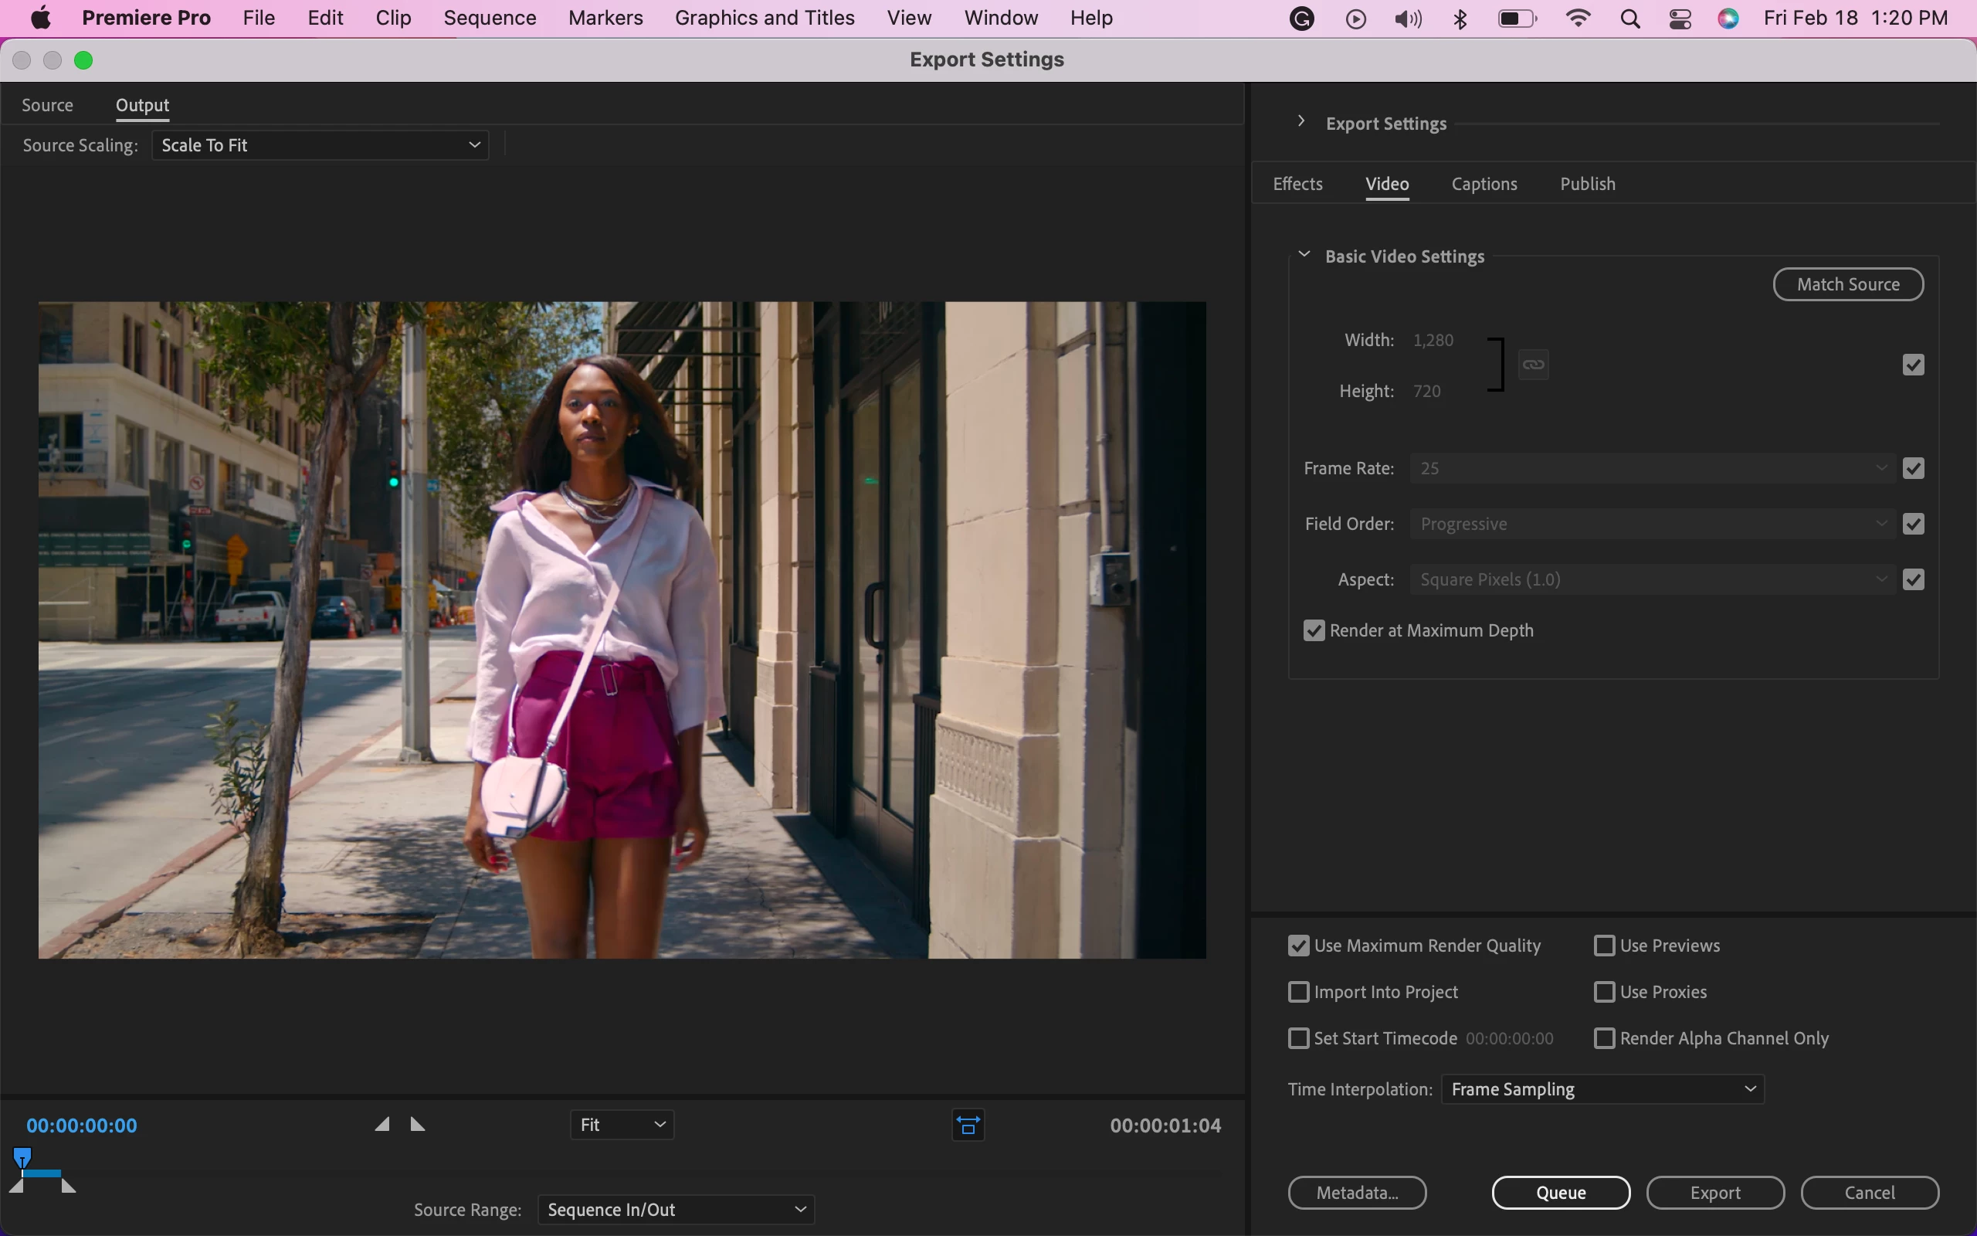This screenshot has height=1236, width=1977.
Task: Click the aspect ratio correction icon
Action: 968,1126
